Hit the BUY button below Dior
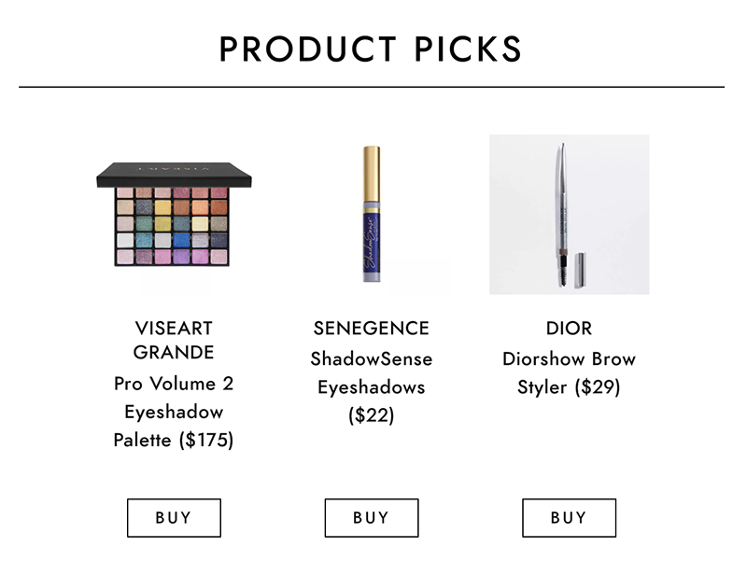747x575 pixels. (569, 518)
